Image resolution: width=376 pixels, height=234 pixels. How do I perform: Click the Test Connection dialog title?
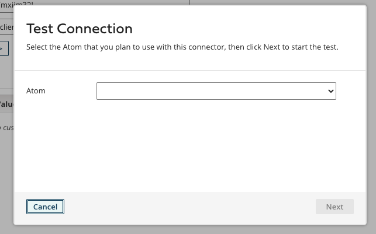click(80, 29)
